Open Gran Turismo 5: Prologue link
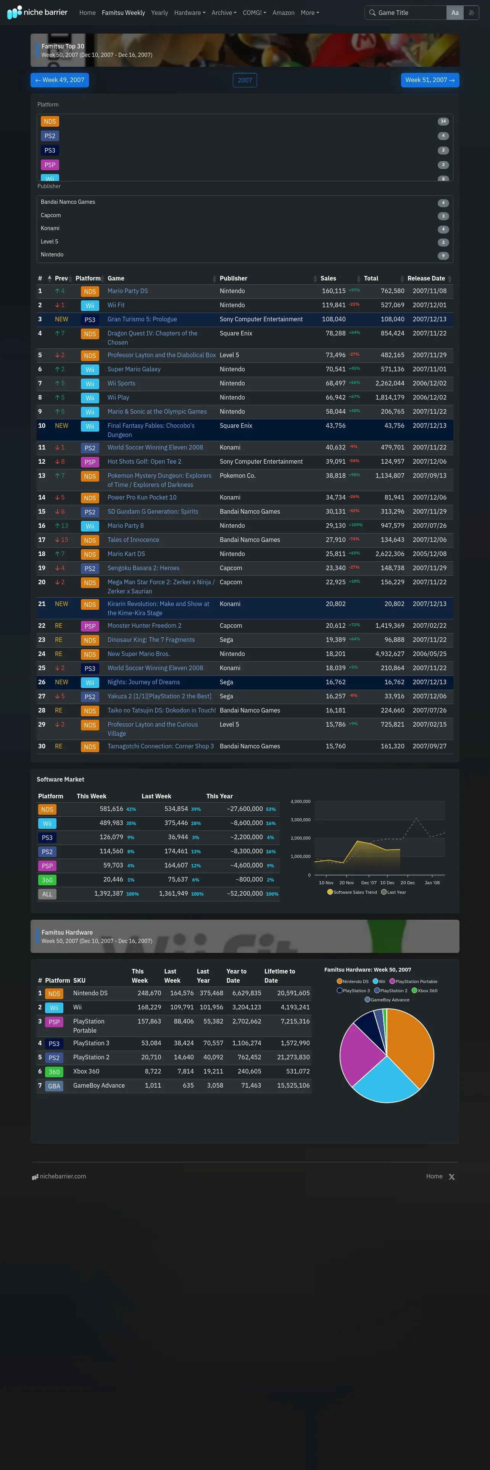 (142, 319)
